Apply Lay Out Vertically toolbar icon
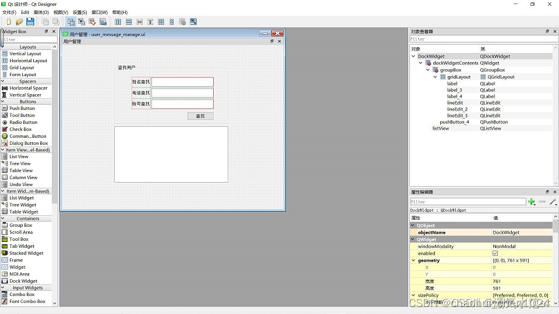 pos(129,22)
